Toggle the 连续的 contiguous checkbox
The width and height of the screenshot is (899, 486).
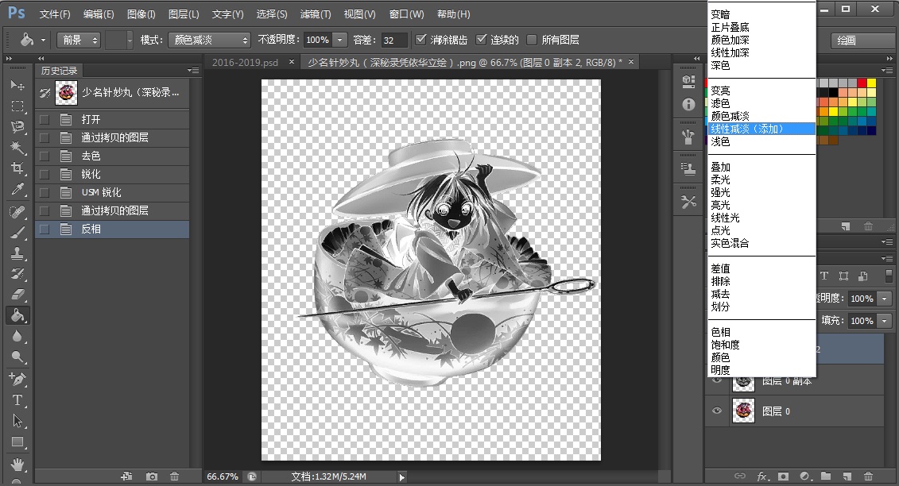click(x=481, y=40)
